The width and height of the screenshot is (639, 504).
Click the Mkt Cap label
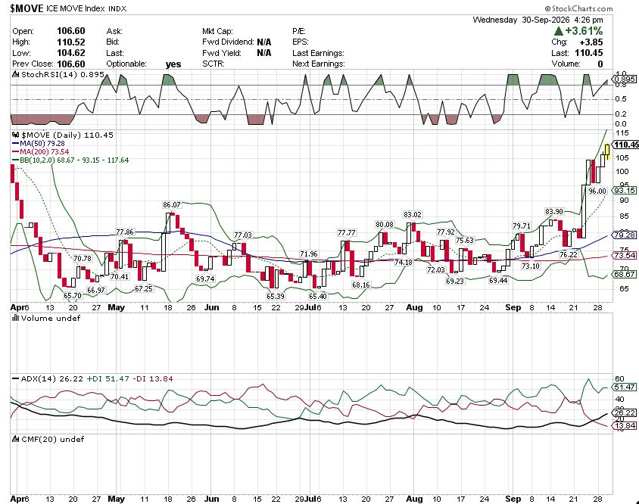tap(217, 31)
